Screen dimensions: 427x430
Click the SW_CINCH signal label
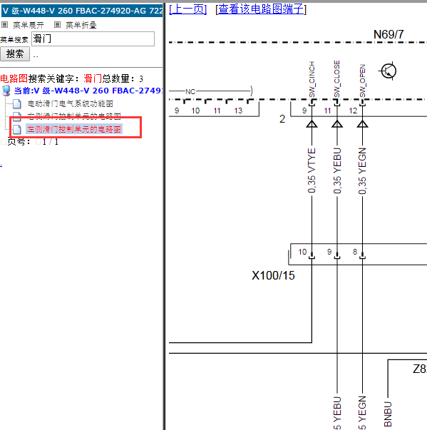312,79
